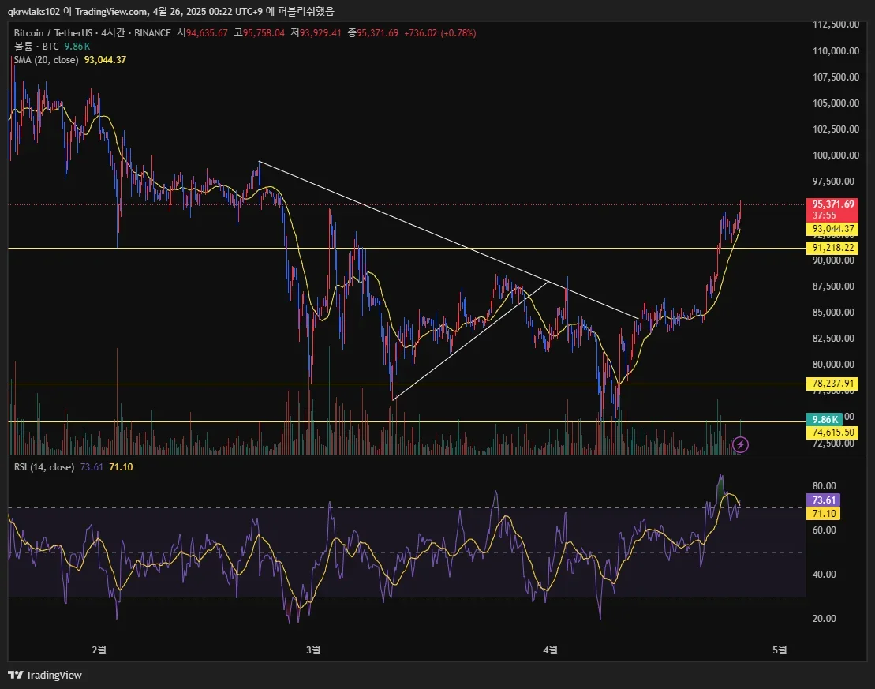Screen dimensions: 875x689
Task: Click the 82,500.00 price axis label
Action: tap(833, 339)
